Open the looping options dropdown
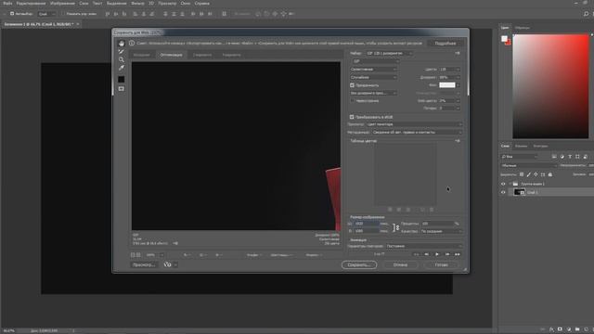The image size is (594, 334). coord(424,246)
